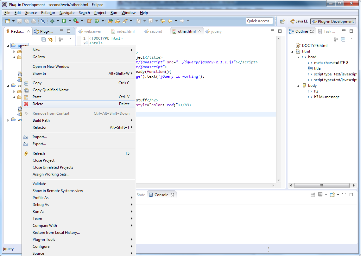This screenshot has height=256, width=361.
Task: Collapse the html node in Outline
Action: (x=292, y=52)
